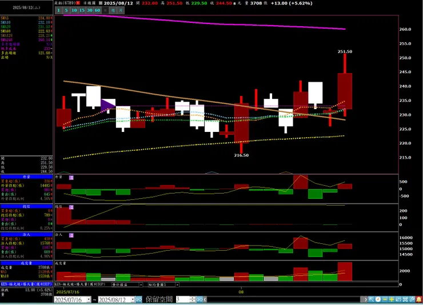
Task: Click the reset view icon after the plus icon
Action: click(398, 299)
